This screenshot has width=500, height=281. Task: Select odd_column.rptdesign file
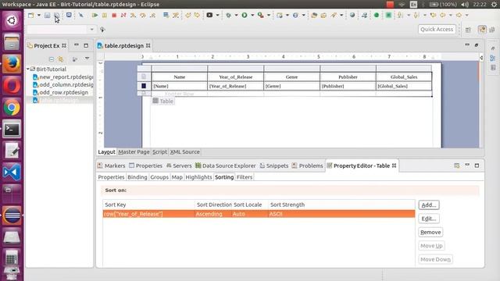coord(63,84)
